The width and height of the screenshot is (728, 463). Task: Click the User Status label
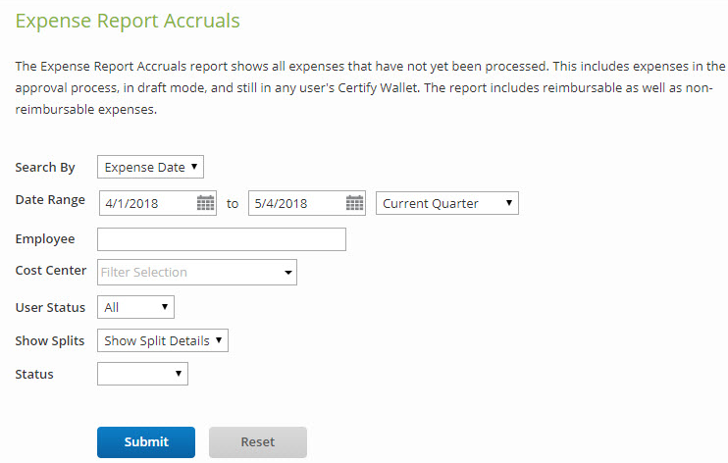[x=51, y=307]
